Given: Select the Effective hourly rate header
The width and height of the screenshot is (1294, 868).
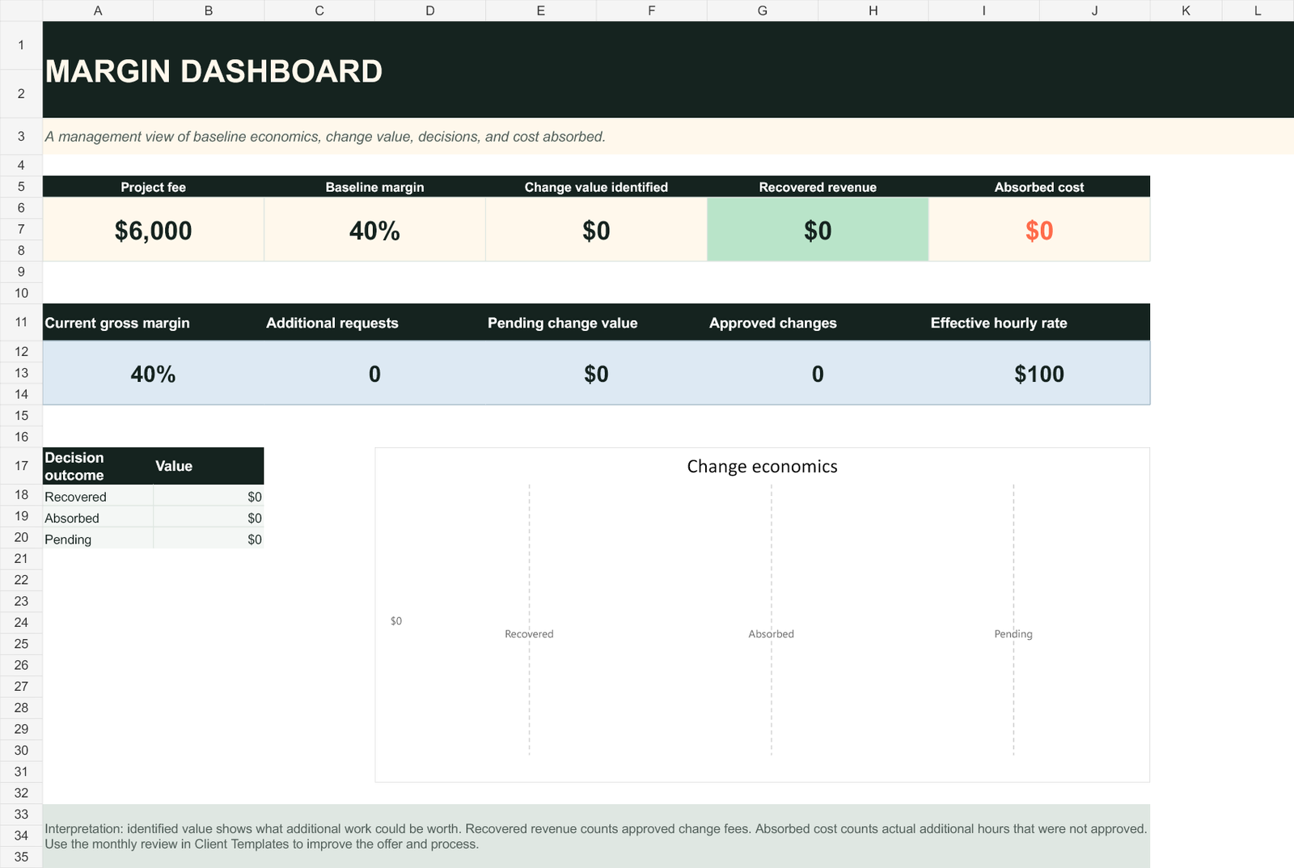Looking at the screenshot, I should [x=1039, y=323].
